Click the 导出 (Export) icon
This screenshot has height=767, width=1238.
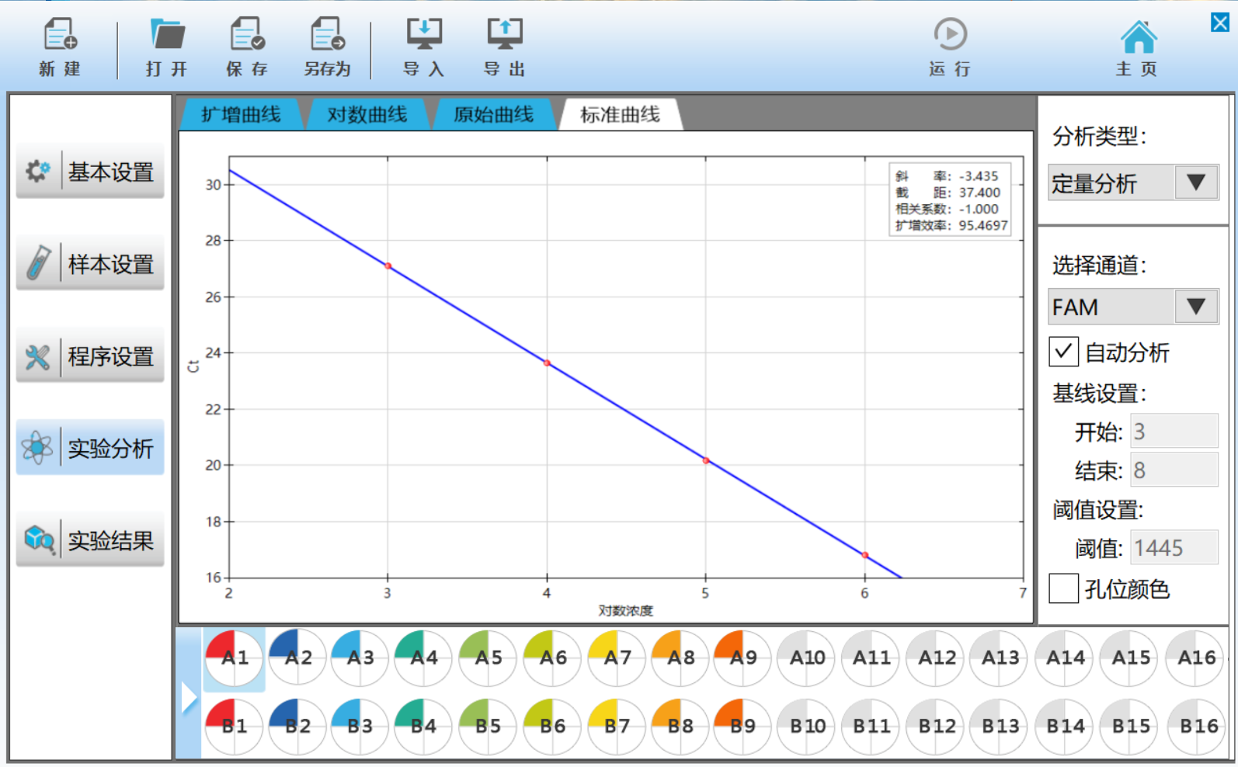pyautogui.click(x=505, y=36)
